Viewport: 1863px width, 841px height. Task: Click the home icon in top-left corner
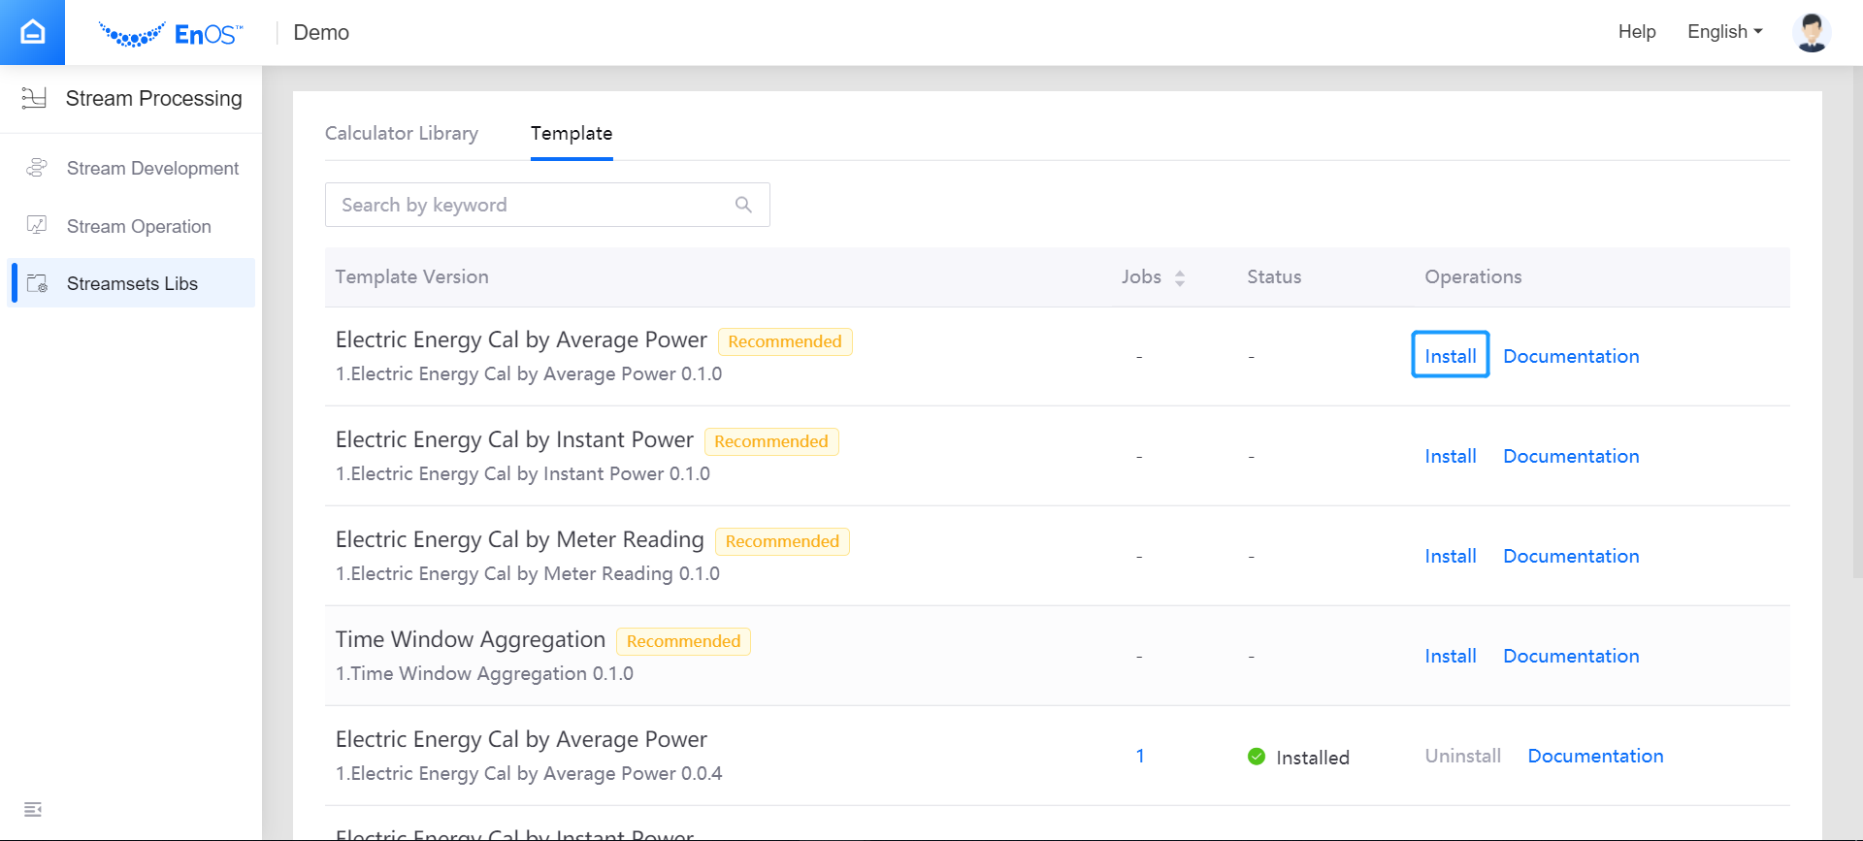[x=32, y=32]
